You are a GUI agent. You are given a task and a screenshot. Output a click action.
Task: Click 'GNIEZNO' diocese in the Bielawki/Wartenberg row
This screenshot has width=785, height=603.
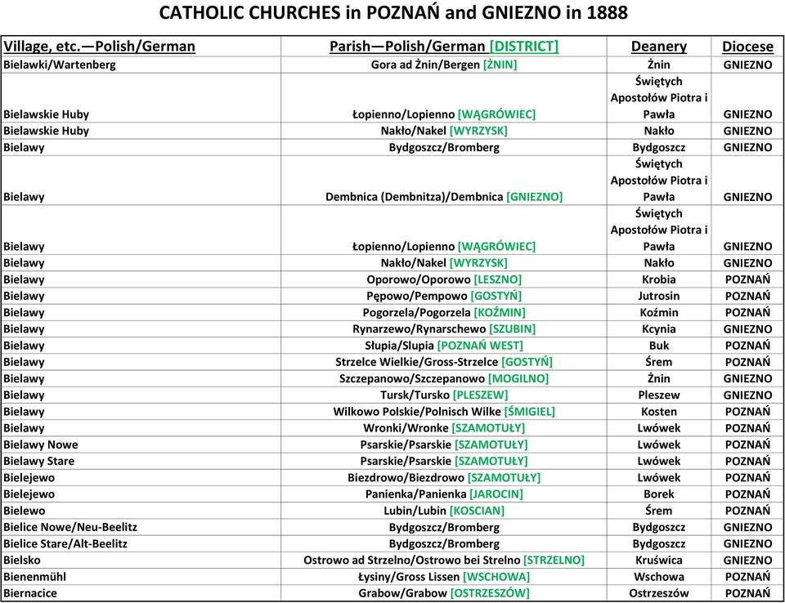click(747, 65)
